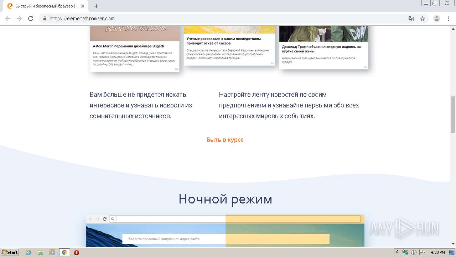Switch to the Chrome taskbar button
The image size is (456, 257).
pos(64,252)
